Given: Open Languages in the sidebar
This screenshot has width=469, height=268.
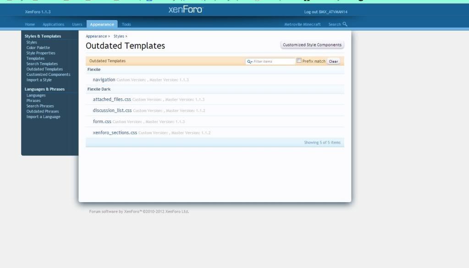Looking at the screenshot, I should tap(36, 96).
